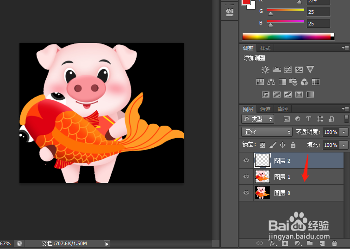This screenshot has width=350, height=249.
Task: Open the 类型 filter type dropdown
Action: [257, 119]
